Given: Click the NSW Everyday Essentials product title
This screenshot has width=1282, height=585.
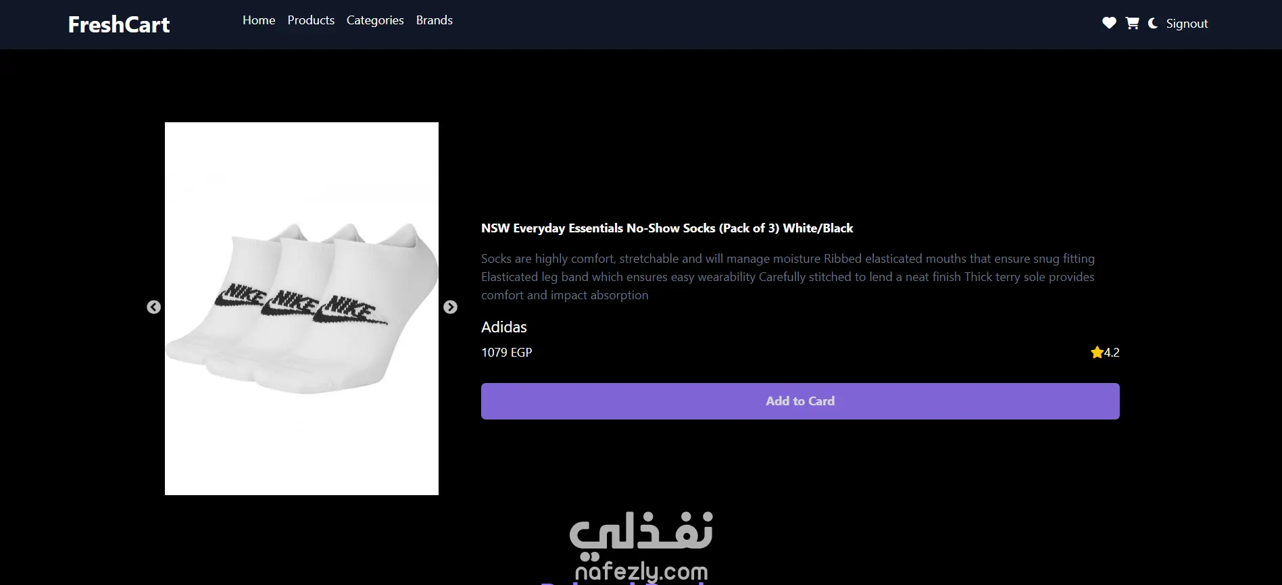Looking at the screenshot, I should point(667,228).
